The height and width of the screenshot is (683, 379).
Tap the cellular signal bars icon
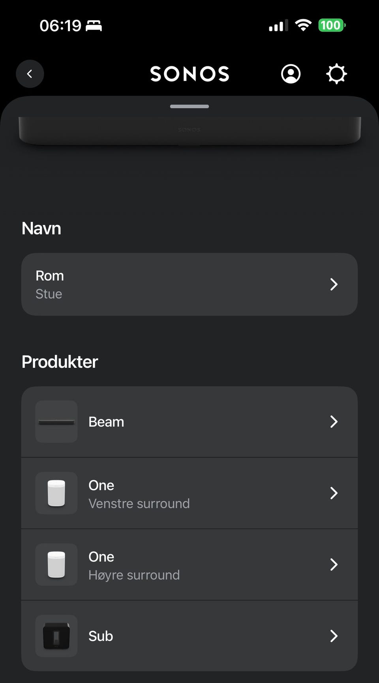[278, 26]
